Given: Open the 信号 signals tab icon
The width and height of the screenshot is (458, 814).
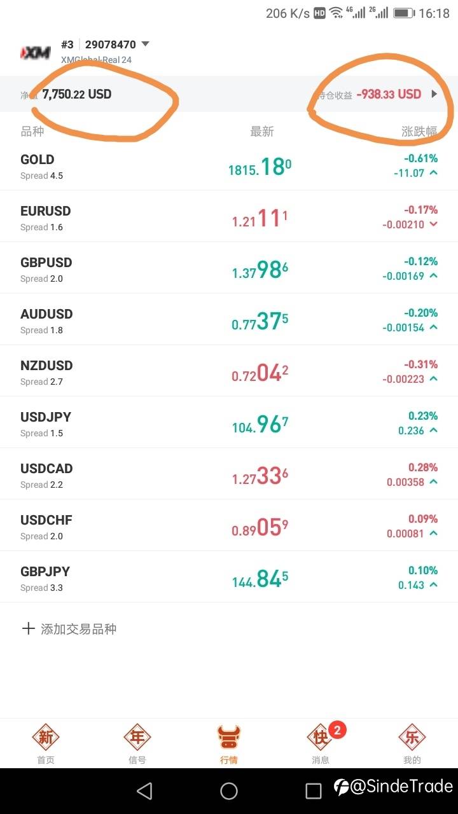Looking at the screenshot, I should click(137, 738).
